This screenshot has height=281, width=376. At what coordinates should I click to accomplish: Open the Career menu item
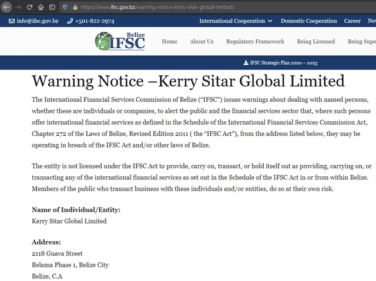[352, 21]
